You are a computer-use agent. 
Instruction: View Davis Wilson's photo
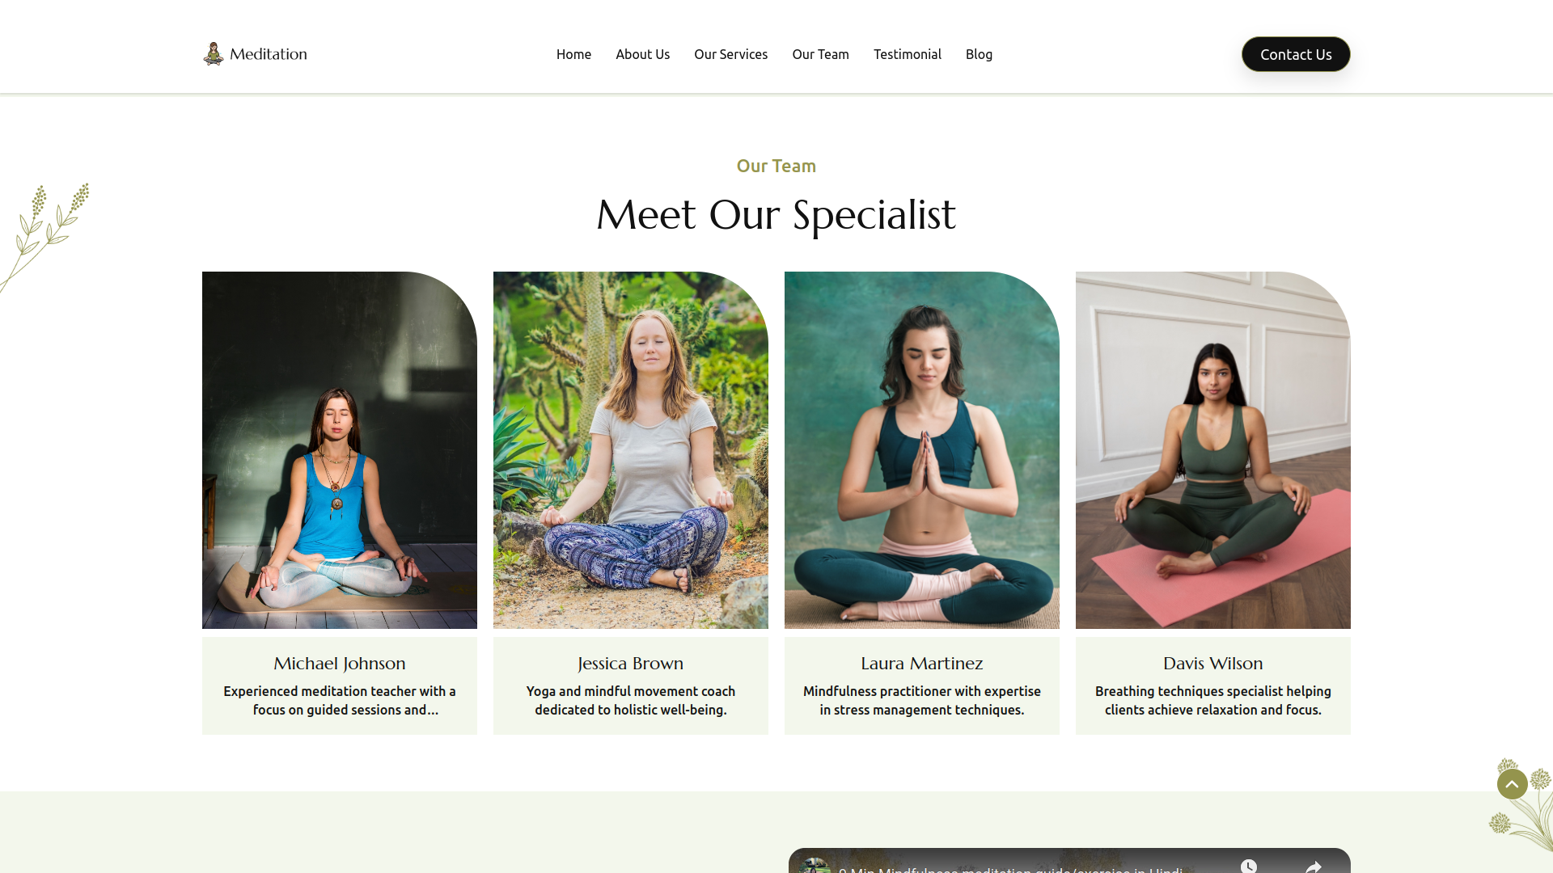click(1213, 450)
